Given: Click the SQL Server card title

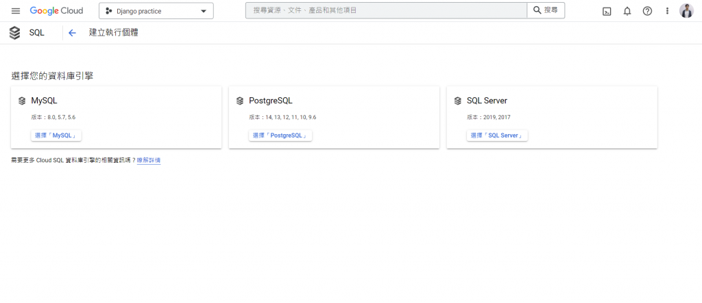Looking at the screenshot, I should click(x=487, y=101).
